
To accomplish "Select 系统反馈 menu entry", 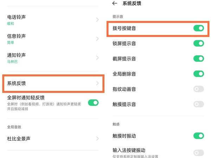I will [x=17, y=83].
